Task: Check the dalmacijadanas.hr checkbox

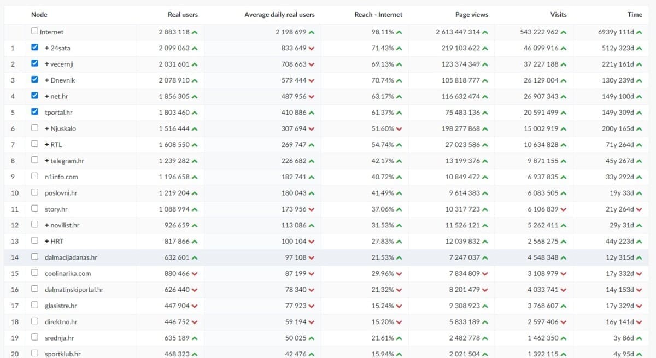Action: [35, 256]
